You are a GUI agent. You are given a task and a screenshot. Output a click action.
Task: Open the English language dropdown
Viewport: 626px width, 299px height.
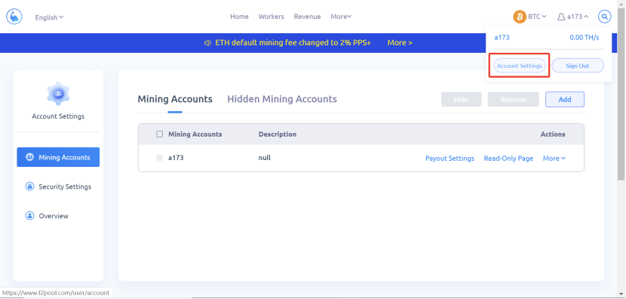click(x=49, y=17)
